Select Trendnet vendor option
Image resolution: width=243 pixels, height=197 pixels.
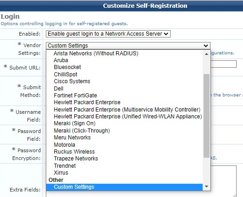point(124,165)
